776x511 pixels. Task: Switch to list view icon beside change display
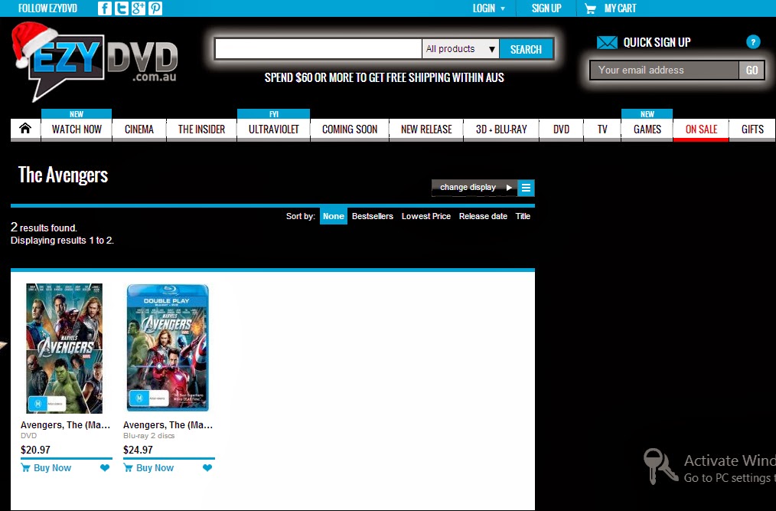[526, 188]
